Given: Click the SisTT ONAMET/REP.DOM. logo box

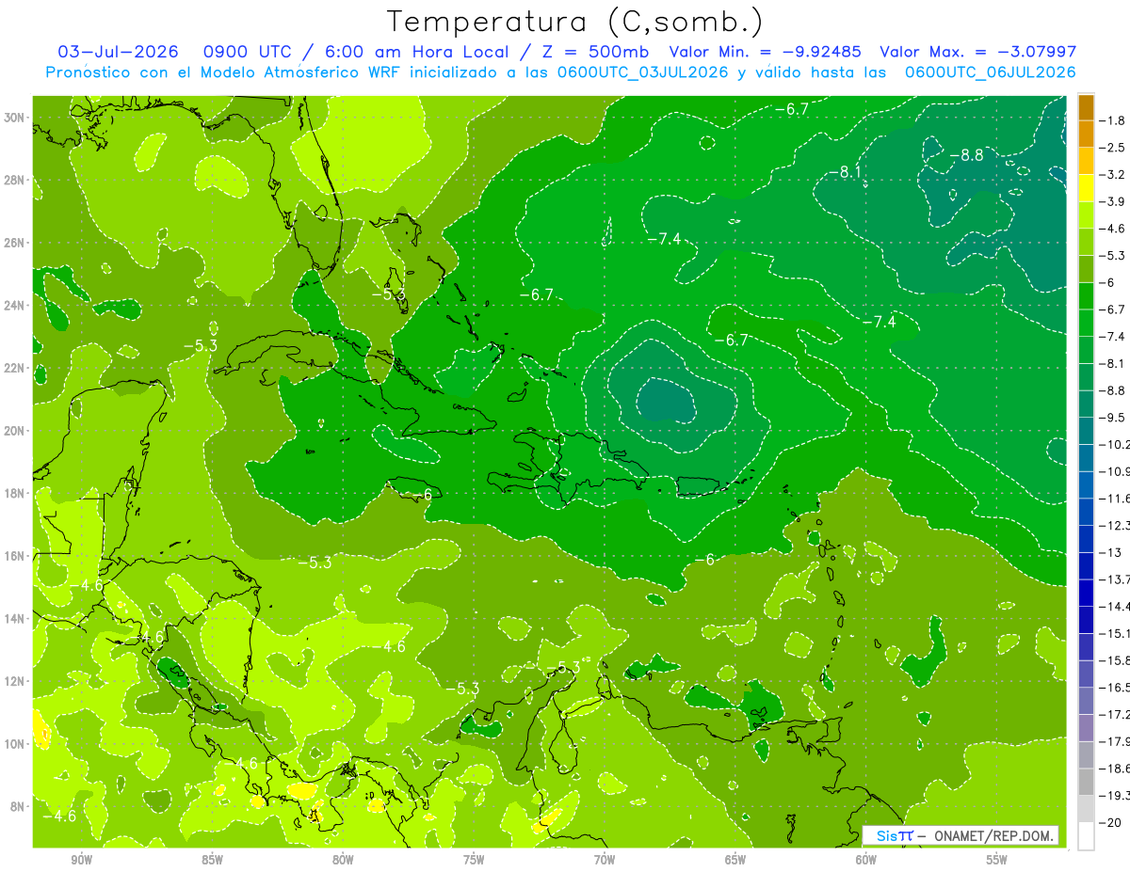Looking at the screenshot, I should pyautogui.click(x=960, y=835).
